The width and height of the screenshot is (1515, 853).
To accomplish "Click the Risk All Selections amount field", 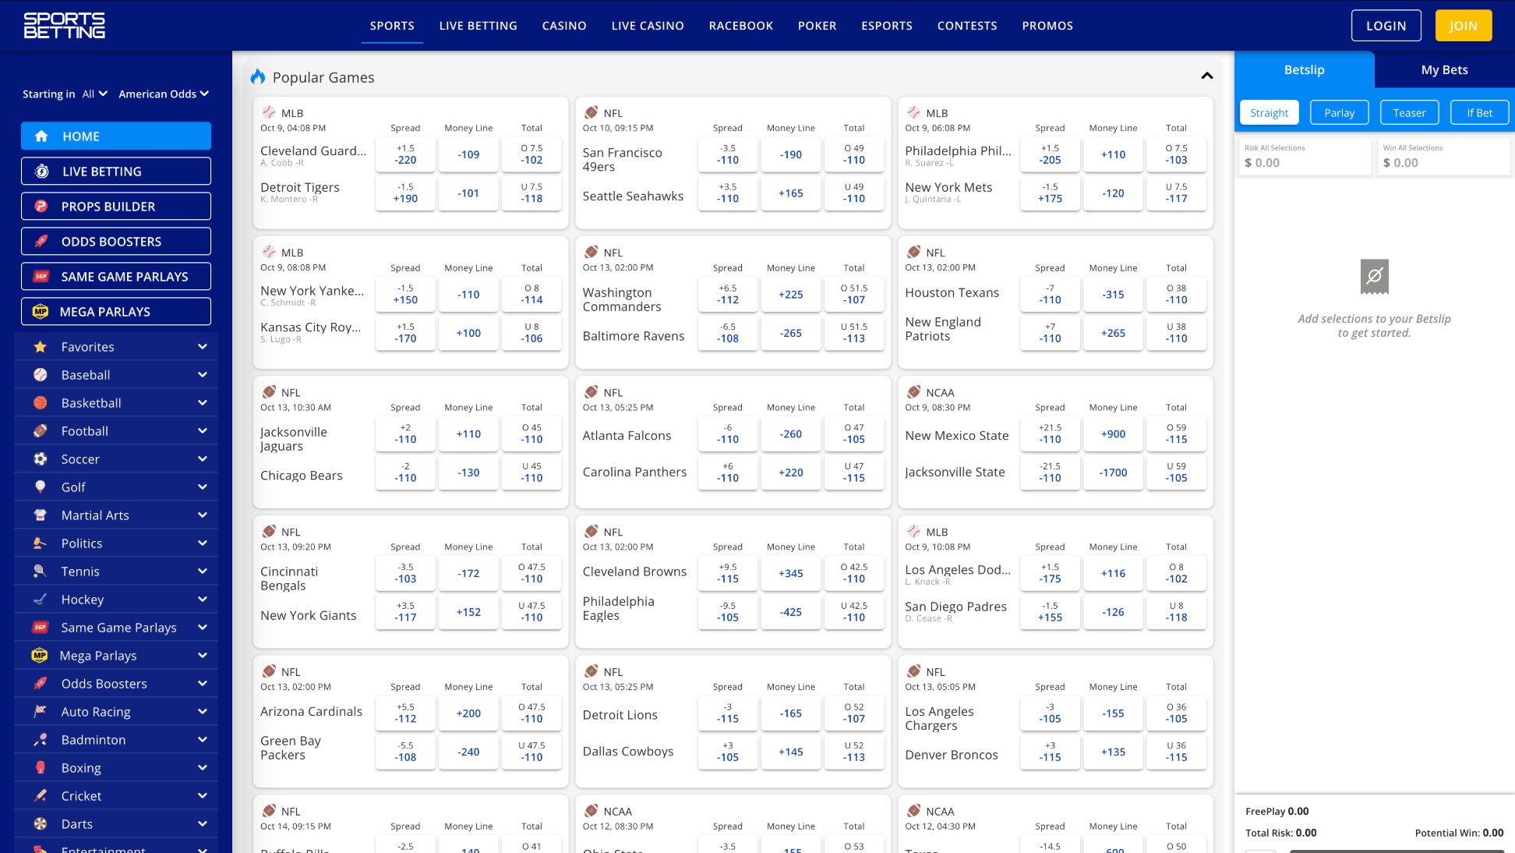I will point(1305,157).
